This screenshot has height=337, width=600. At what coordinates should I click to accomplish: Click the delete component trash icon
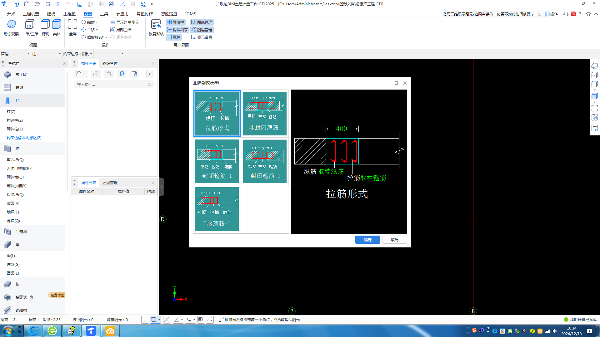tap(108, 74)
